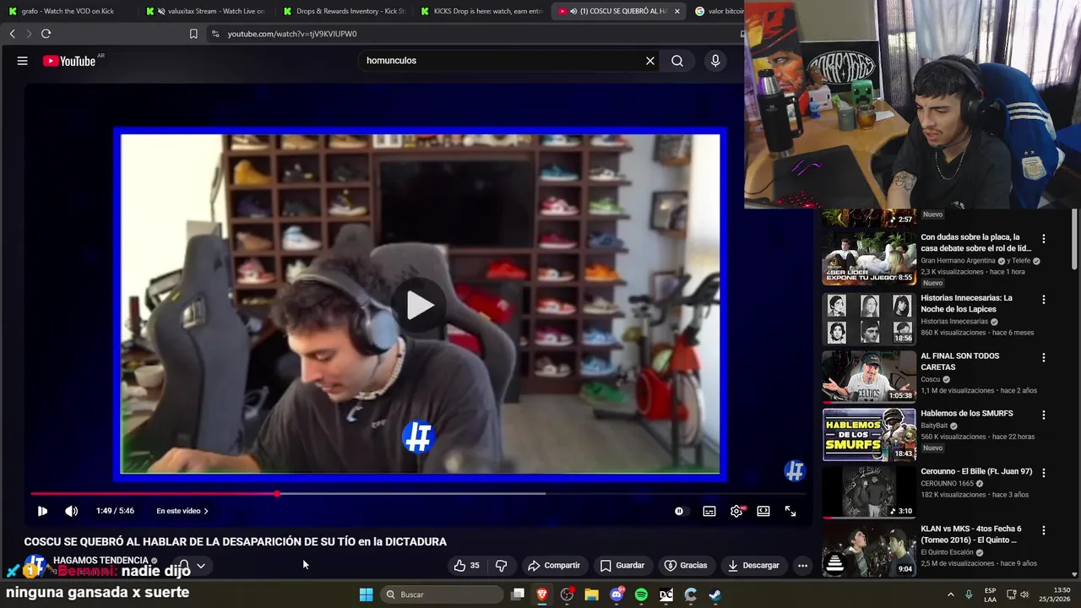Switch to 'Drops & Rewards Inventory' tab
This screenshot has height=608, width=1081.
tap(345, 11)
